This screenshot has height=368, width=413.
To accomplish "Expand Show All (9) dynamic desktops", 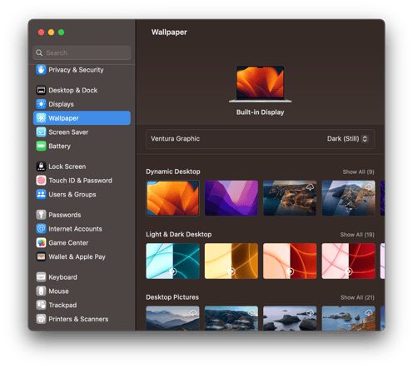I will [x=358, y=172].
